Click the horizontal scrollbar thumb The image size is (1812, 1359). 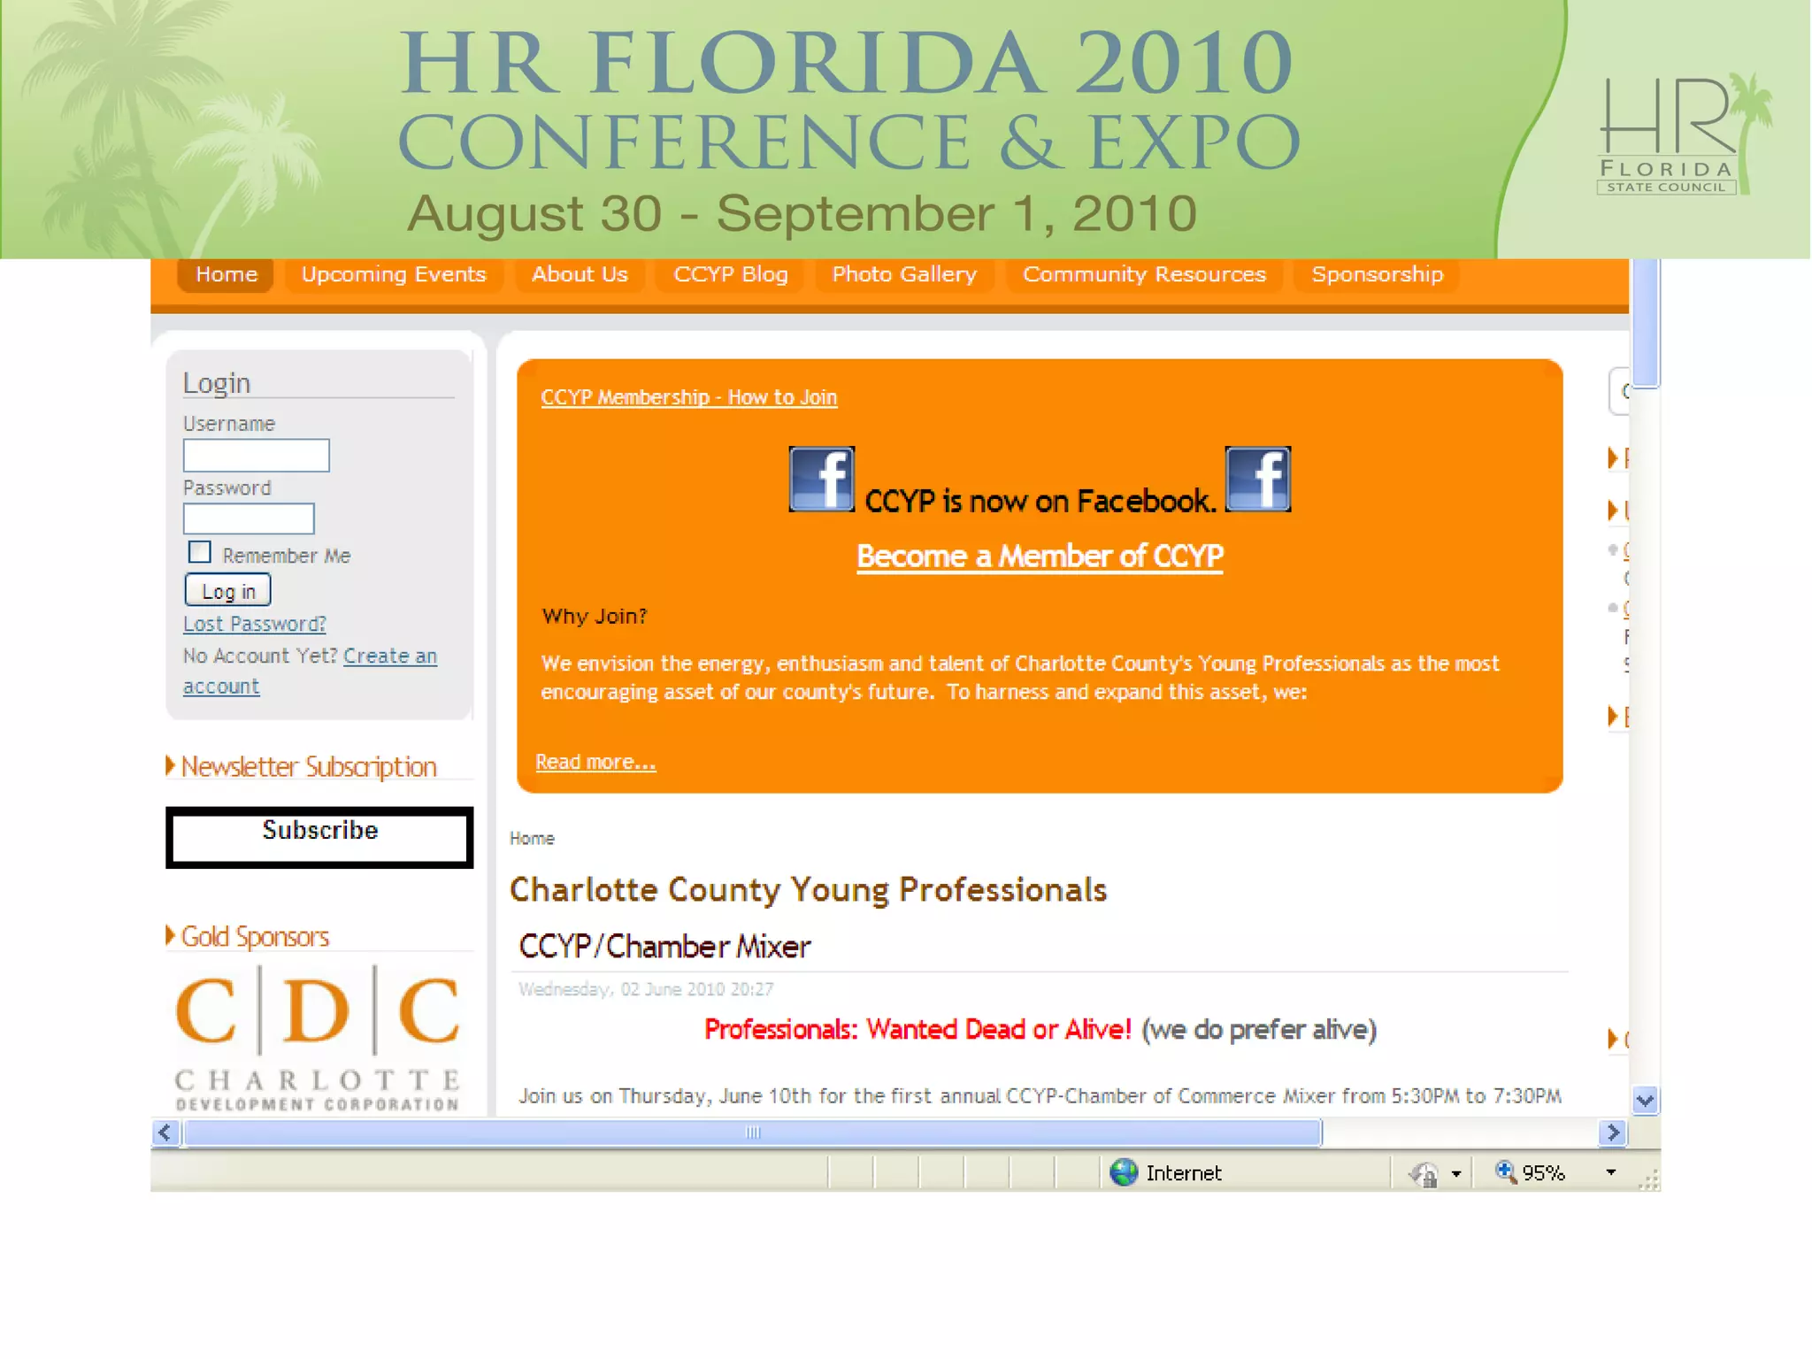pos(752,1132)
